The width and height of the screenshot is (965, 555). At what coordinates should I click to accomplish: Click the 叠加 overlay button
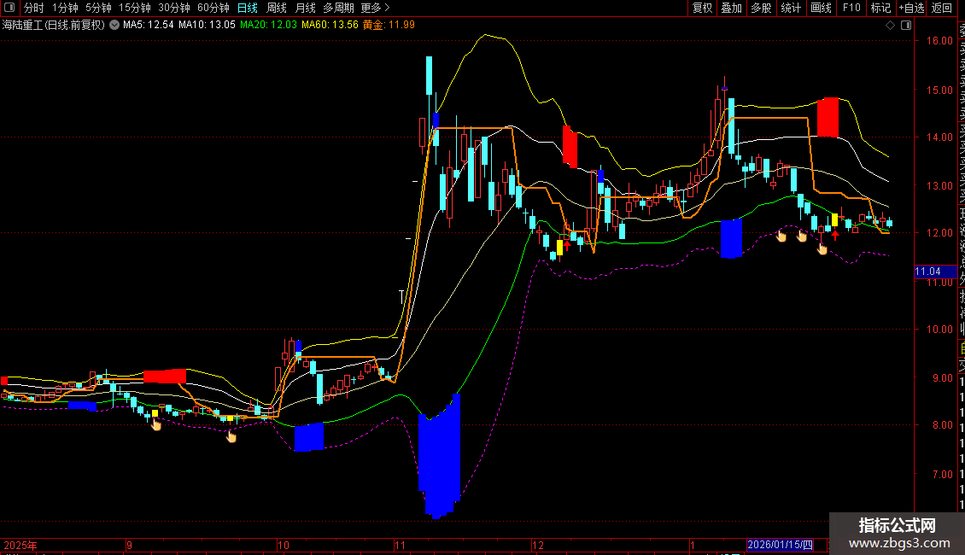click(x=732, y=8)
